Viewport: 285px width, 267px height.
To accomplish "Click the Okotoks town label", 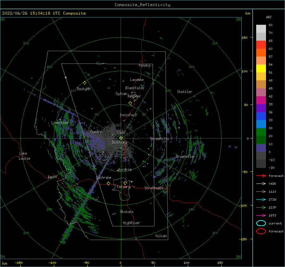I will pos(127,212).
